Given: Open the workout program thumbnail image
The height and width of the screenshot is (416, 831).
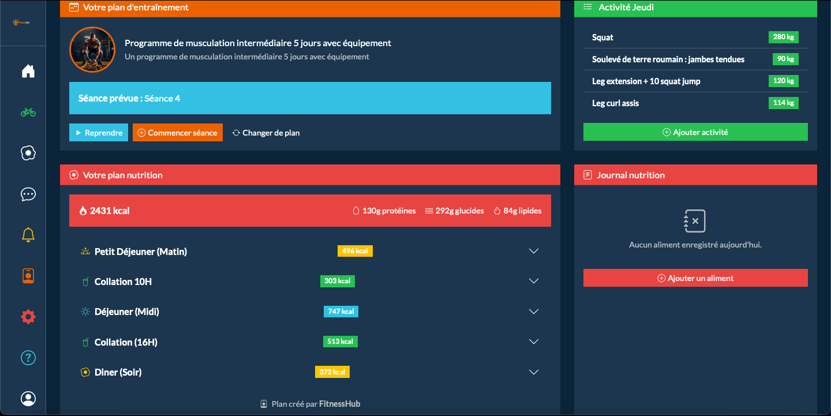Looking at the screenshot, I should pyautogui.click(x=92, y=50).
